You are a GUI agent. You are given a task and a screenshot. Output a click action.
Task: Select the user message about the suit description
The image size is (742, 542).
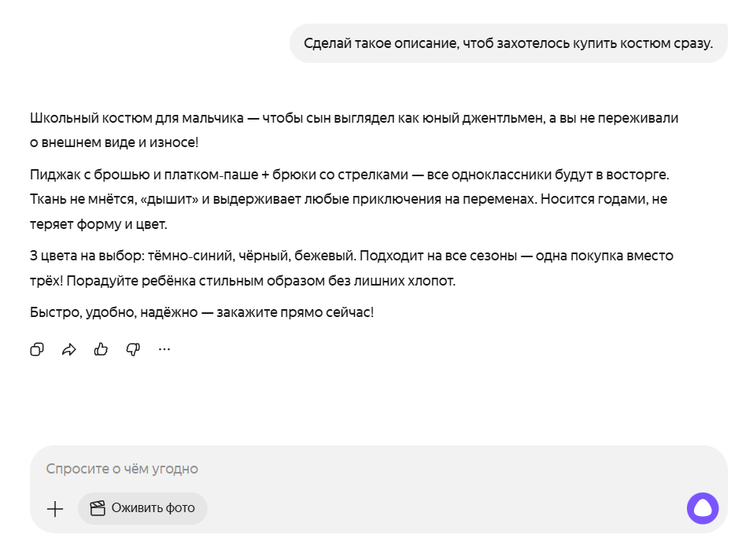(508, 43)
